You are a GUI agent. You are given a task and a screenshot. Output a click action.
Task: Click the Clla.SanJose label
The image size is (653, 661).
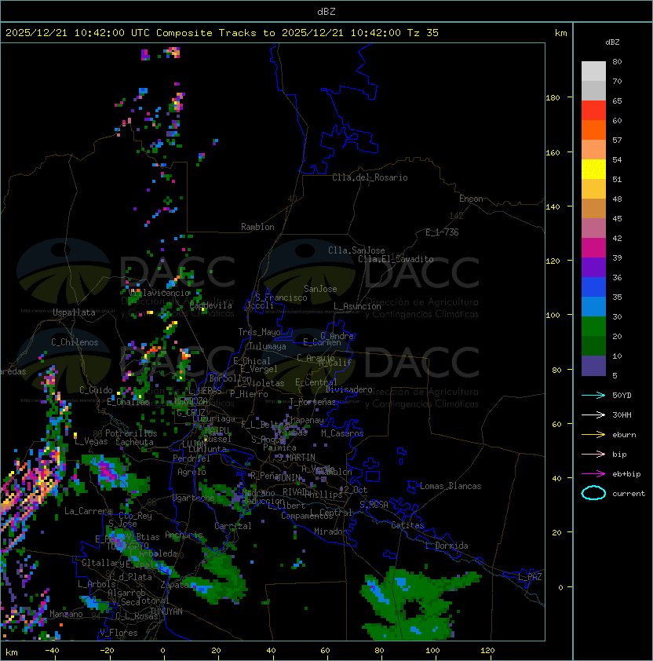(356, 250)
